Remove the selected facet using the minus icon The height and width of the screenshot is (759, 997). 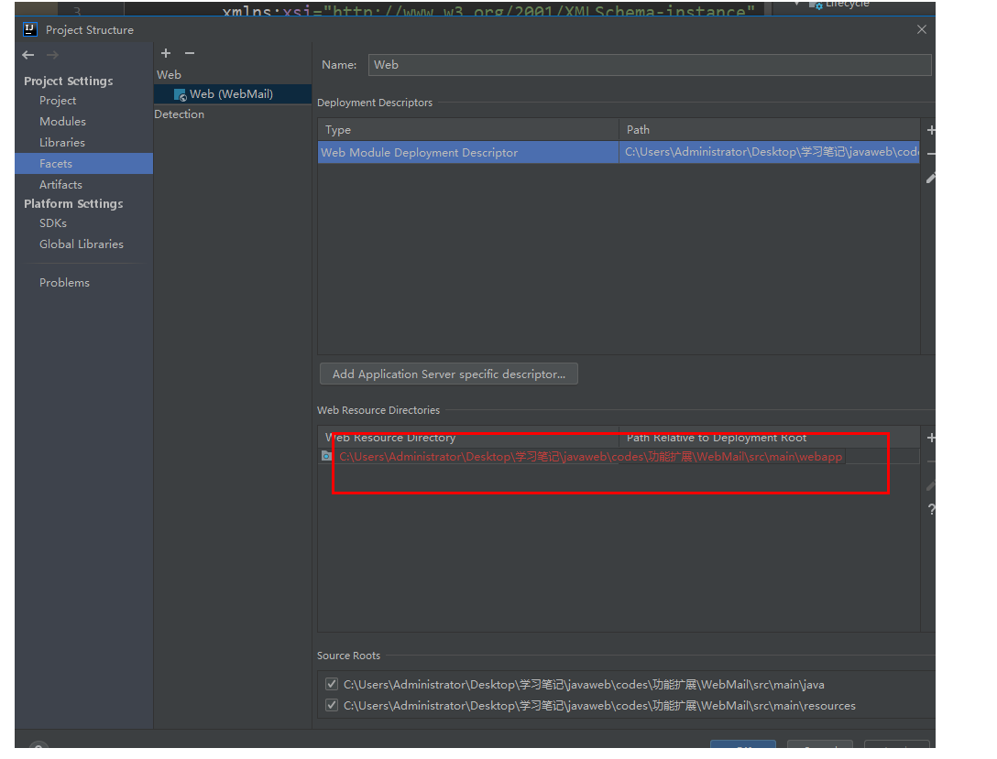[190, 53]
